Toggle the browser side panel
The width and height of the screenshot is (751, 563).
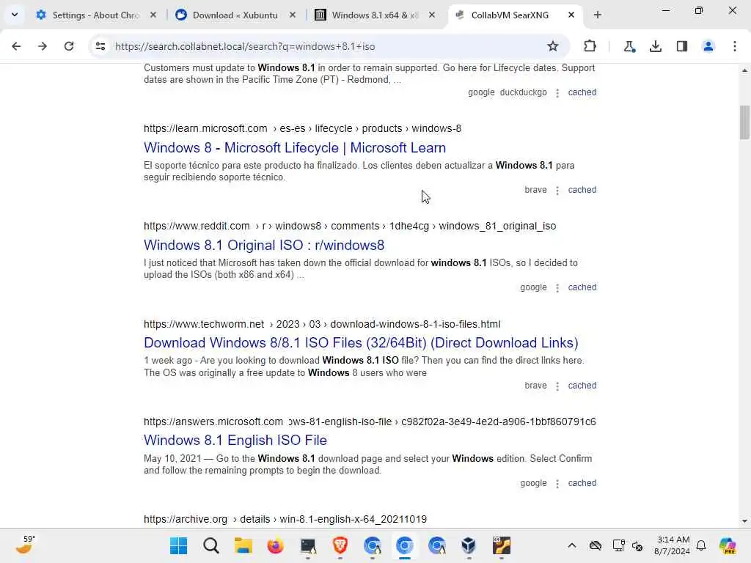(x=681, y=46)
